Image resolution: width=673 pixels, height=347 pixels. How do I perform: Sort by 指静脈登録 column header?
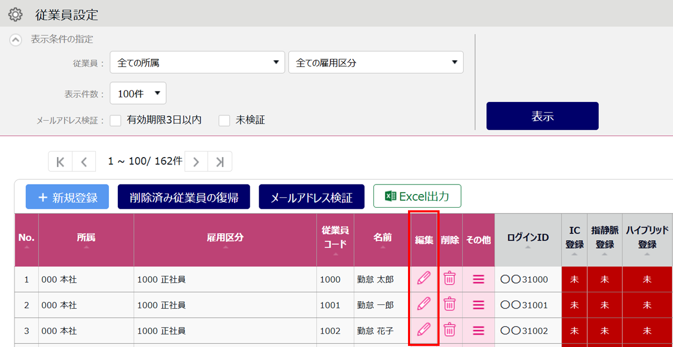click(x=605, y=240)
